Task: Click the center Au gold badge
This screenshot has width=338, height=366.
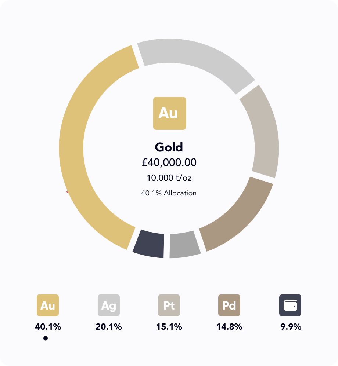Action: 169,113
